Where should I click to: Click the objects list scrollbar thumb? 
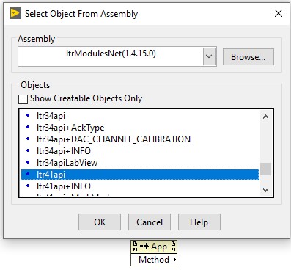(265, 169)
